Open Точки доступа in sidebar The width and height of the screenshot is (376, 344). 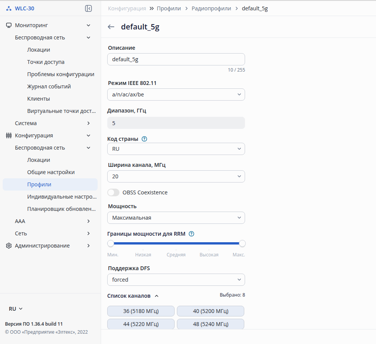(x=46, y=62)
